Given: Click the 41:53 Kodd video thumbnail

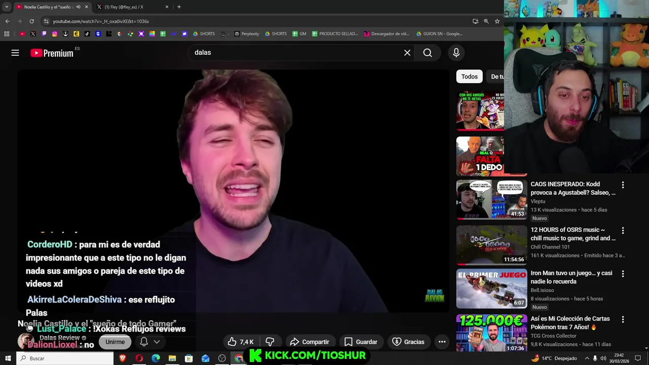Looking at the screenshot, I should (x=491, y=200).
